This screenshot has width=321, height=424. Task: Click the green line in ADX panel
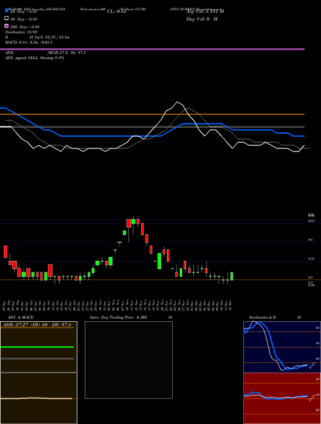[x=37, y=347]
